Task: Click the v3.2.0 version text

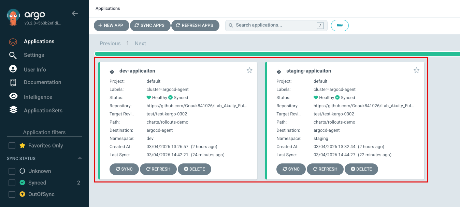Action: tap(43, 23)
